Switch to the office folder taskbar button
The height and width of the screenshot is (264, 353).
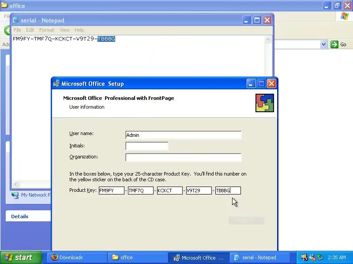pos(138,257)
